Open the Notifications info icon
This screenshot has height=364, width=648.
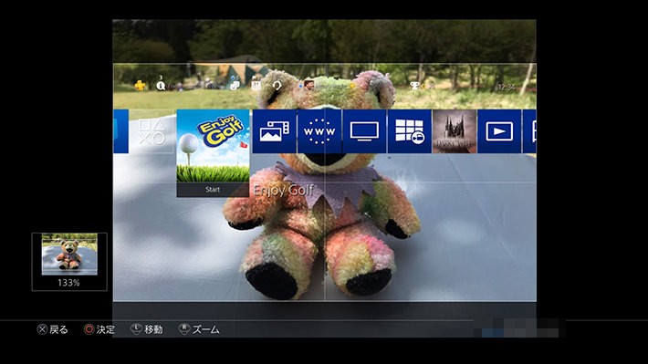click(161, 86)
